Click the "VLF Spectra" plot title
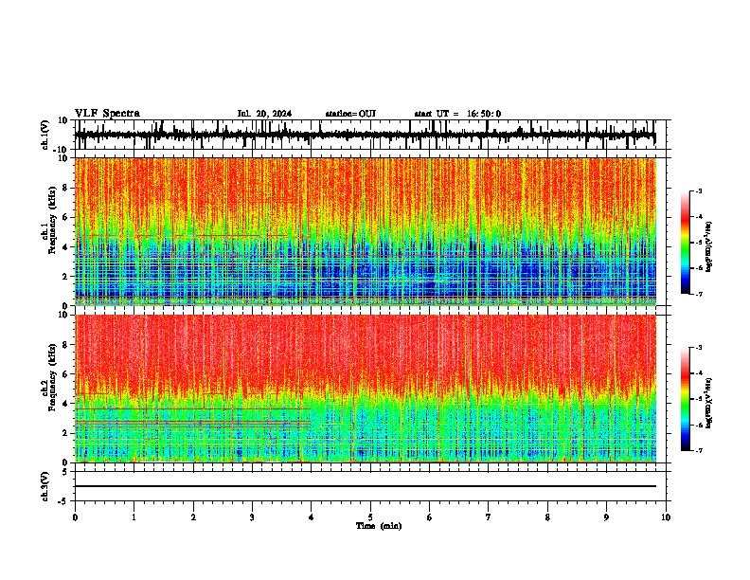The width and height of the screenshot is (750, 580). tap(107, 114)
